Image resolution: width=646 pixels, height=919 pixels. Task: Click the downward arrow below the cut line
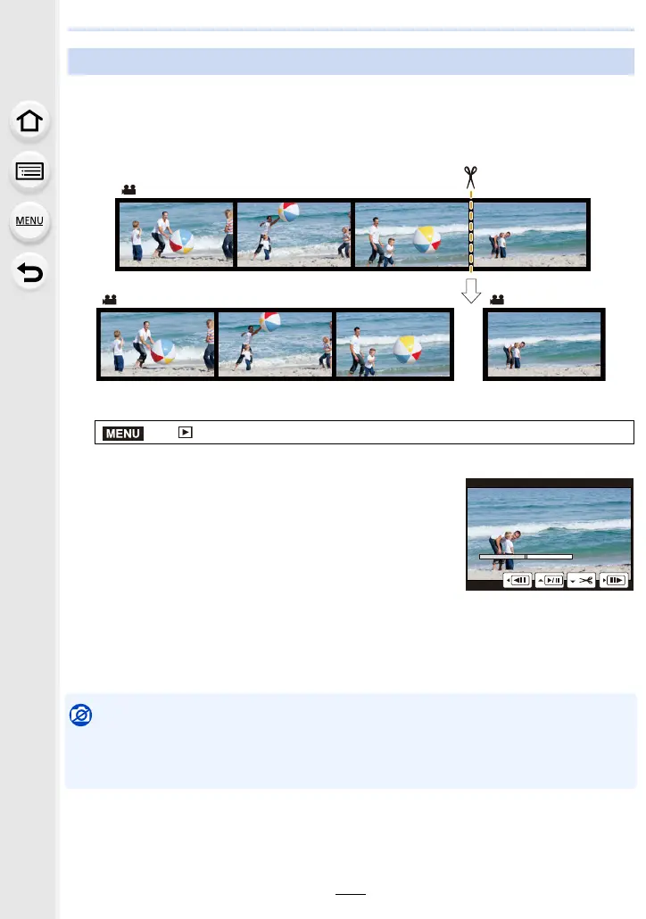(471, 291)
